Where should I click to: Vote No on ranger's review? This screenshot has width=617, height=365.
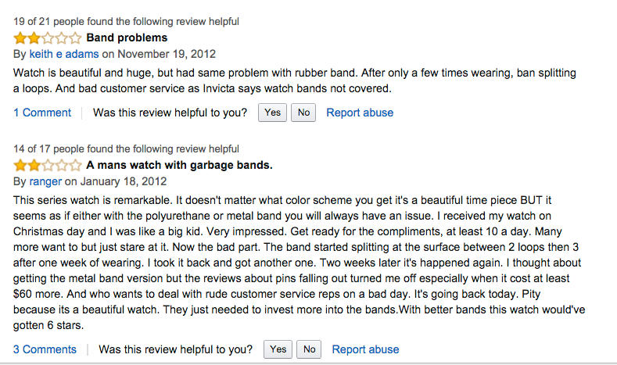coord(310,349)
